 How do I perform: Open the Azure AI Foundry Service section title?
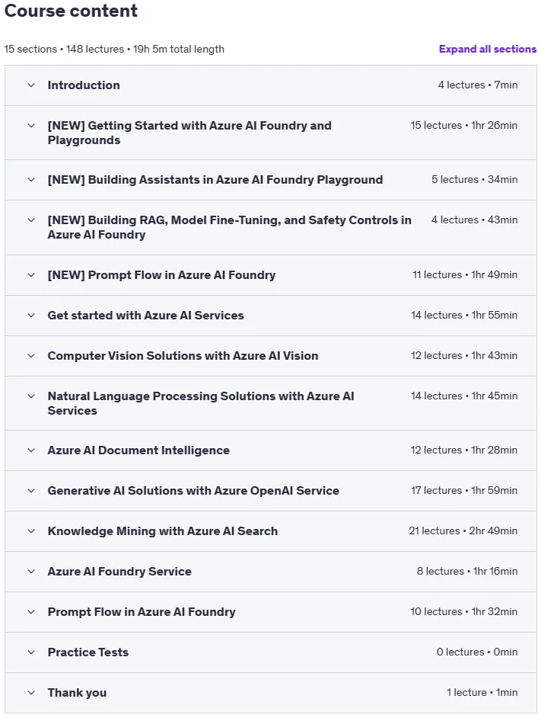click(119, 572)
